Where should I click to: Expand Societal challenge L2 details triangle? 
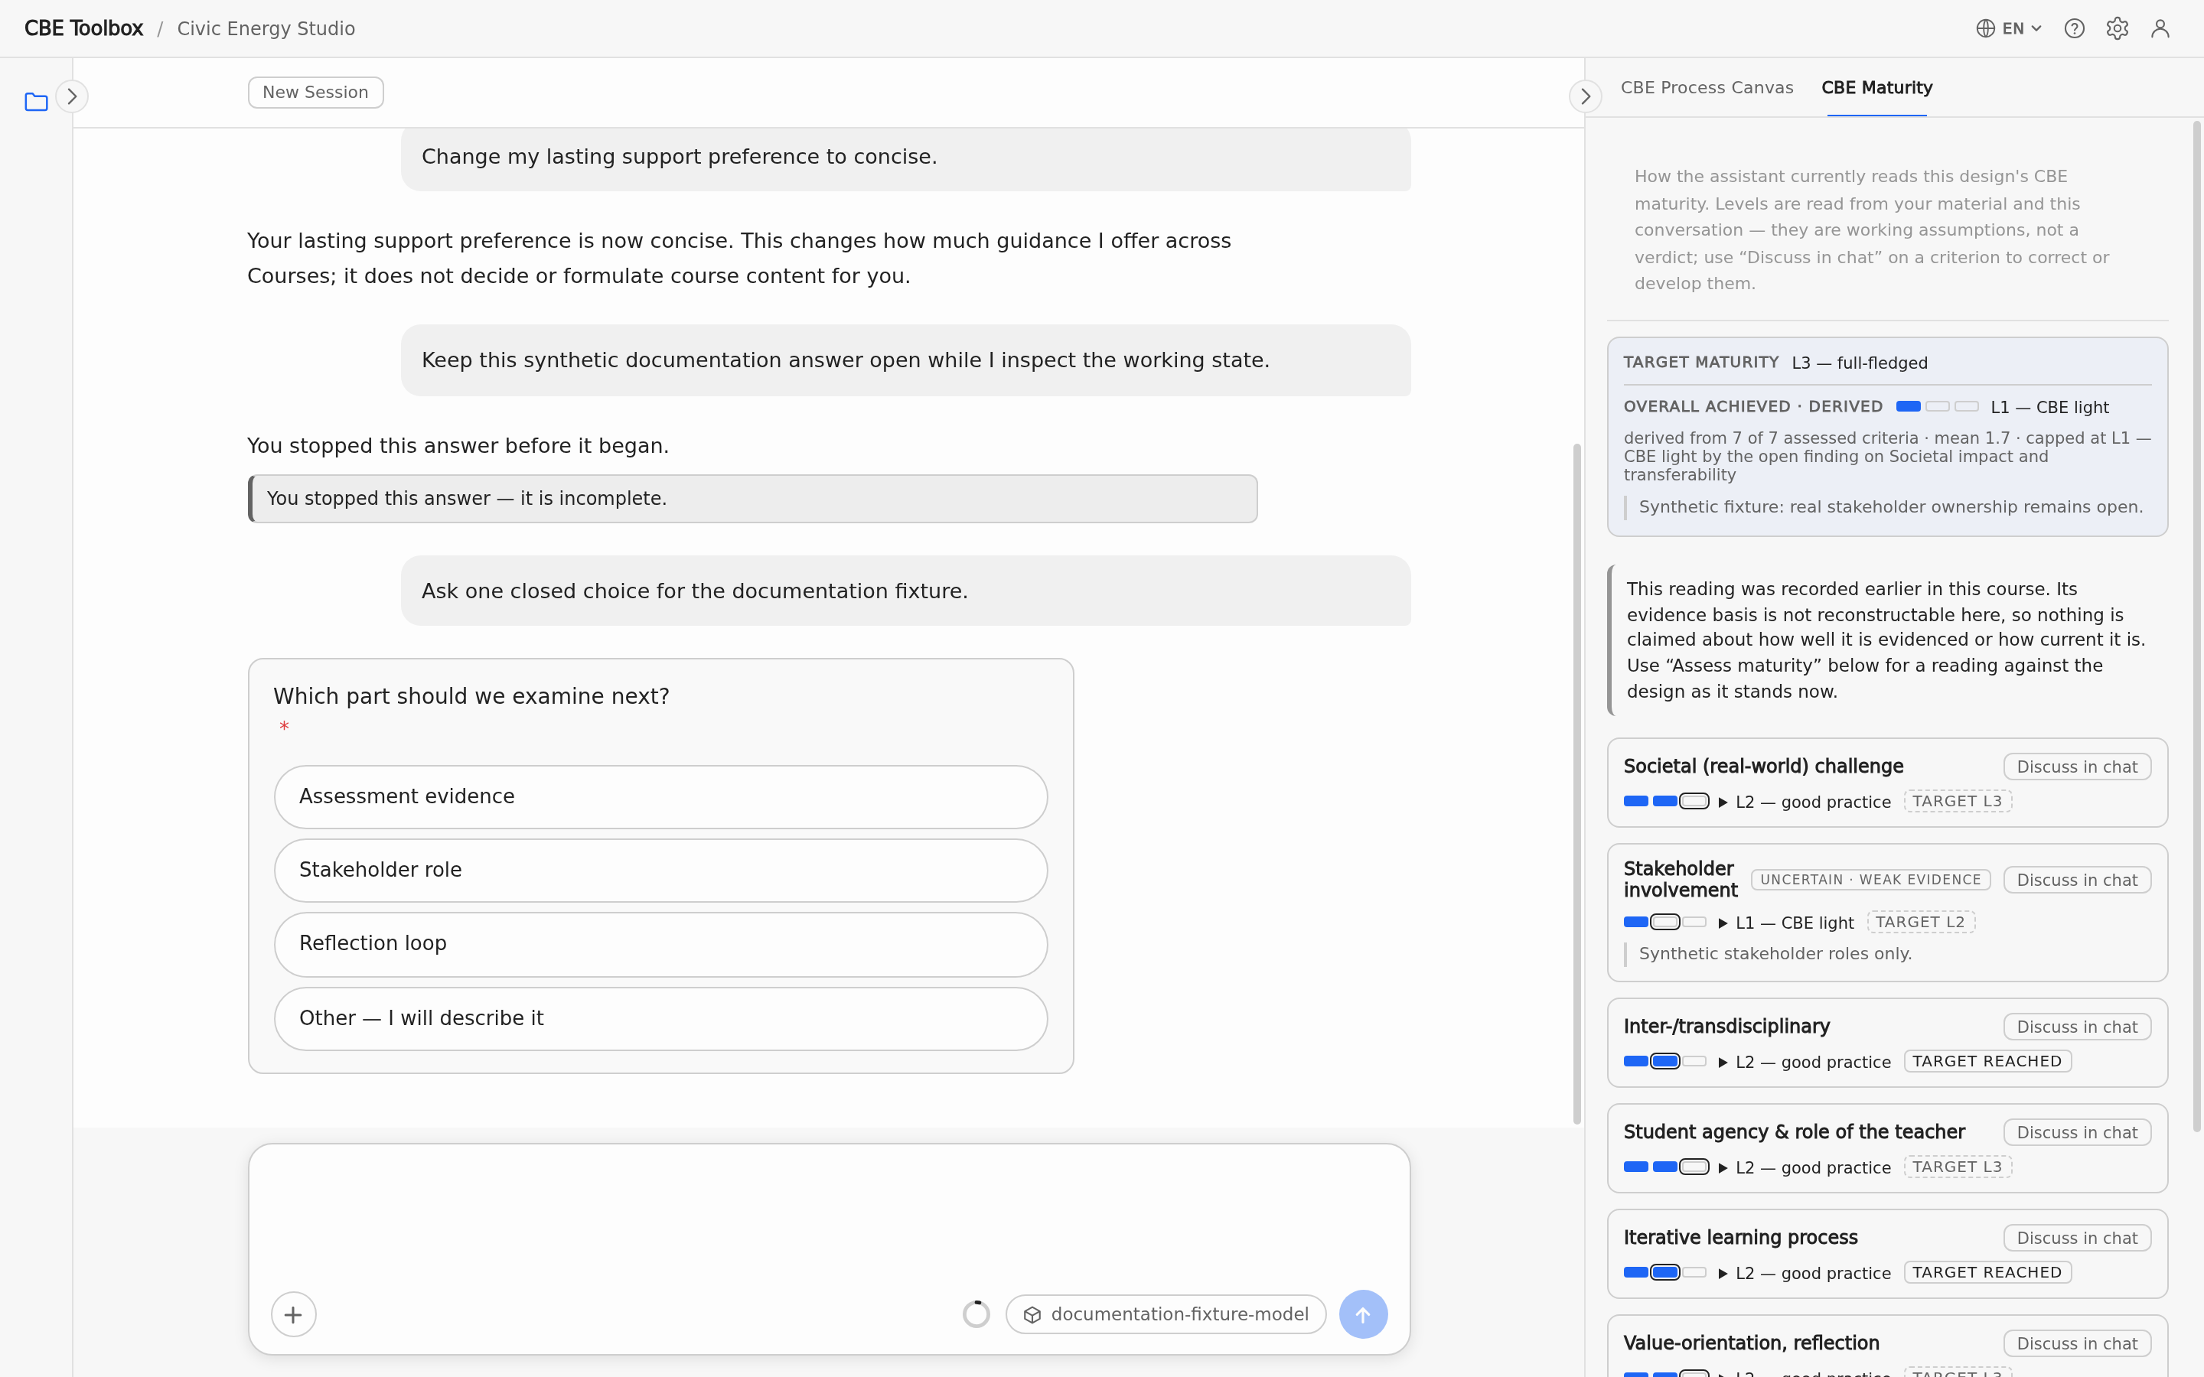pos(1722,802)
